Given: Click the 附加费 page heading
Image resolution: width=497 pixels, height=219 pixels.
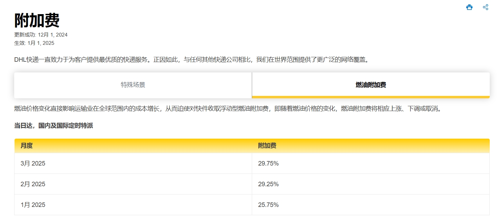Looking at the screenshot, I should pos(37,20).
